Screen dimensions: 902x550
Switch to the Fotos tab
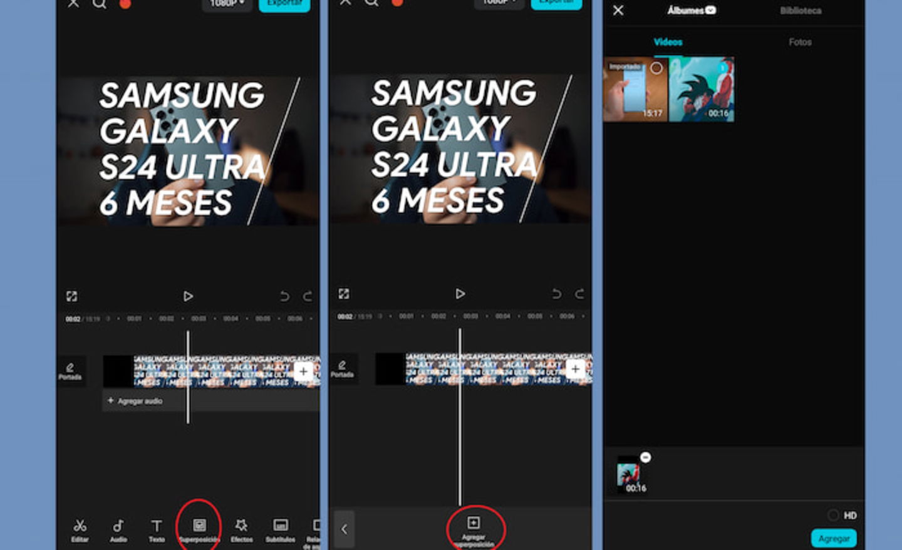point(800,42)
